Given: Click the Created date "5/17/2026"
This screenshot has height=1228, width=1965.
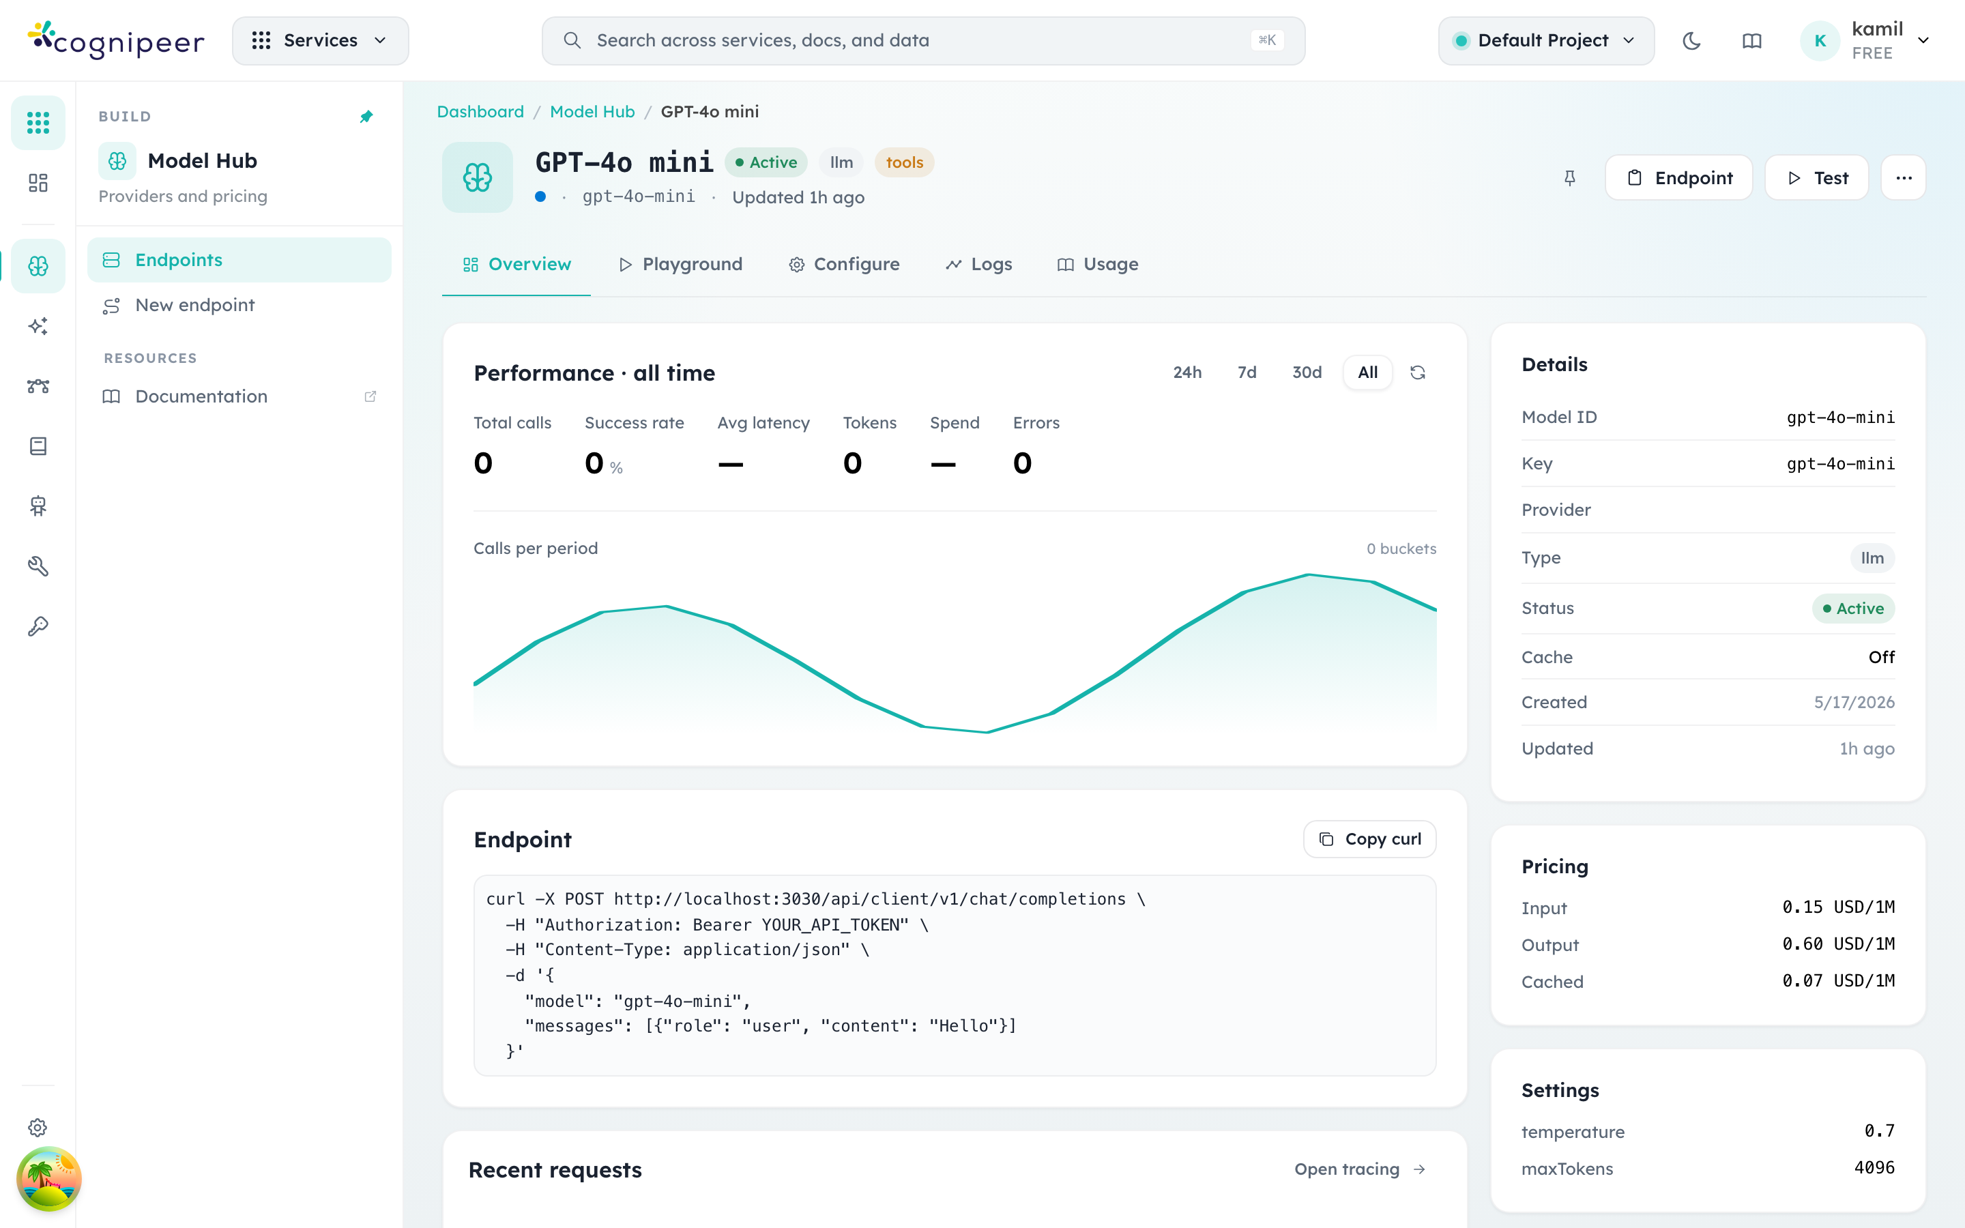Looking at the screenshot, I should click(x=1854, y=703).
